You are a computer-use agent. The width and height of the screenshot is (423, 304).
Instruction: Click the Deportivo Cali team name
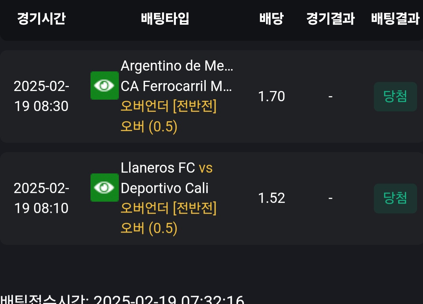click(x=164, y=188)
